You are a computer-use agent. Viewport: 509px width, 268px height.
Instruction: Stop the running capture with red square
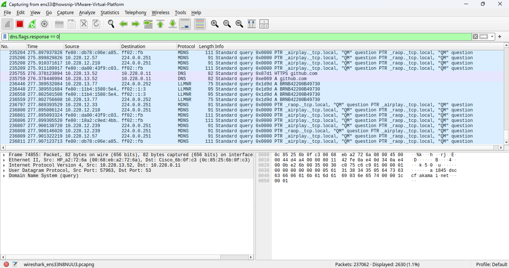pyautogui.click(x=20, y=24)
